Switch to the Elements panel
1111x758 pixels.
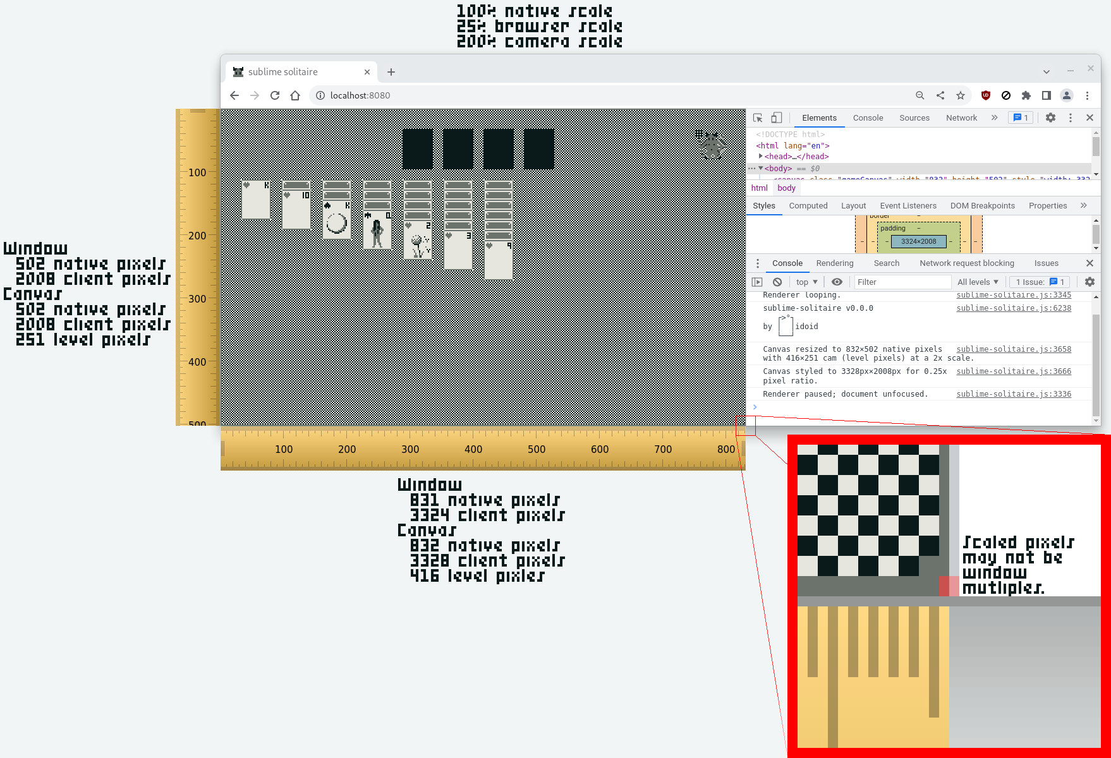(x=819, y=117)
